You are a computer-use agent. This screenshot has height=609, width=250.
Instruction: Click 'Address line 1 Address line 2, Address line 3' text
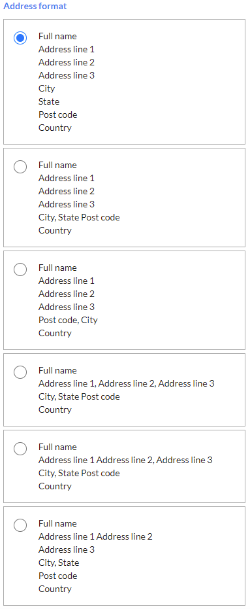(x=125, y=460)
